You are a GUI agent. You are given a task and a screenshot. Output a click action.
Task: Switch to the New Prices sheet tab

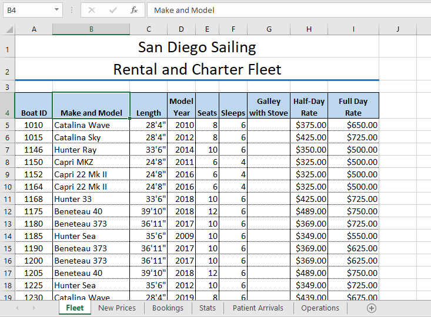[117, 308]
